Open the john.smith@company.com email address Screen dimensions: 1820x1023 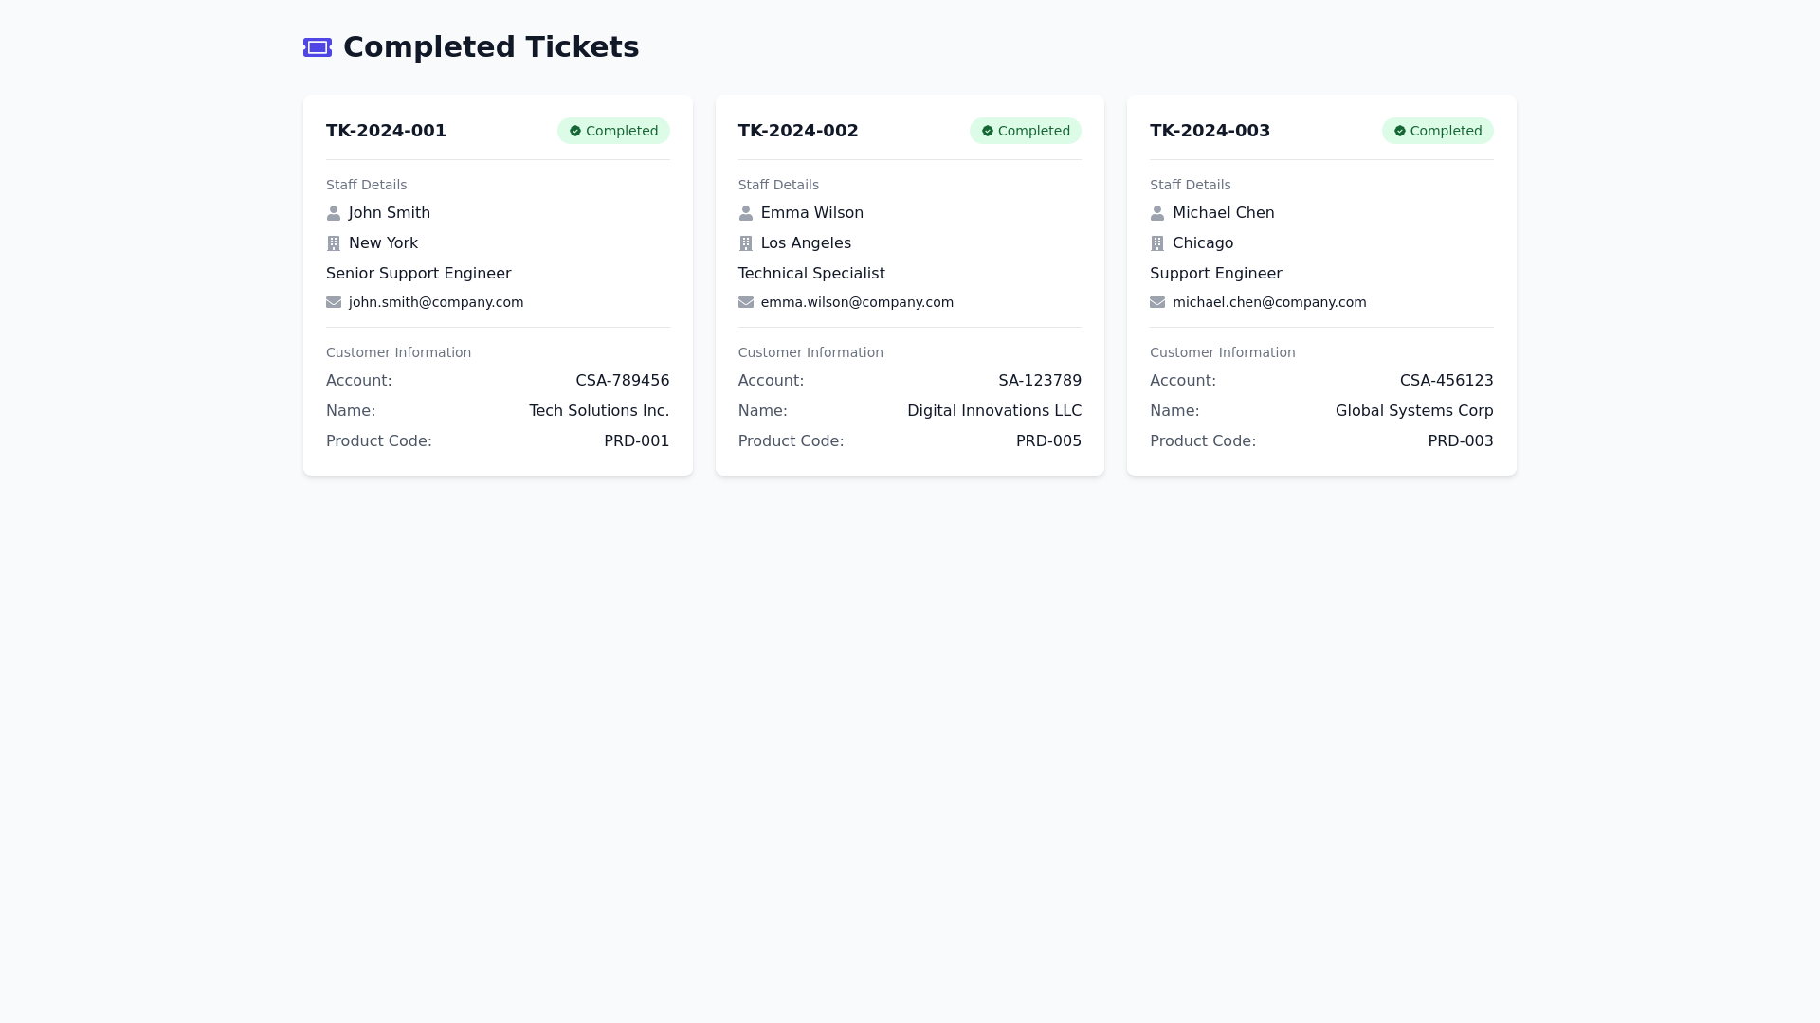click(x=436, y=302)
